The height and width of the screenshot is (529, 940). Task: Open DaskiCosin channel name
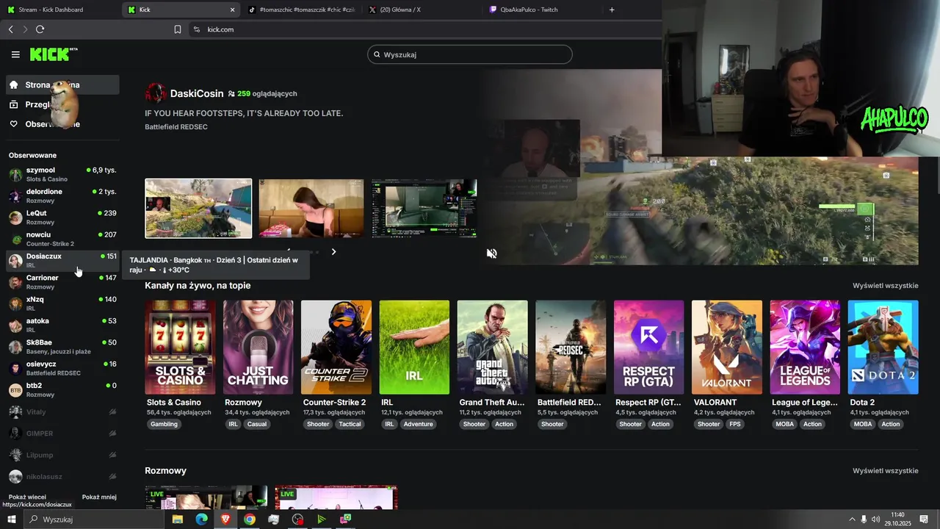point(197,93)
